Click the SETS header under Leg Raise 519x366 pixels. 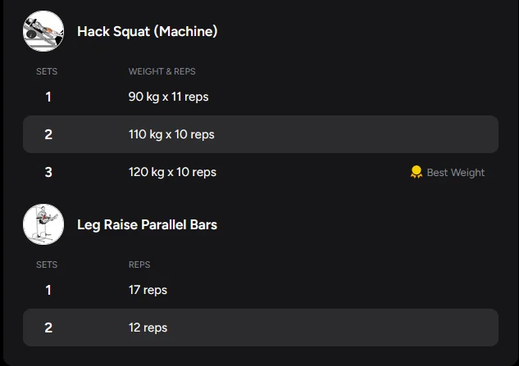[47, 264]
